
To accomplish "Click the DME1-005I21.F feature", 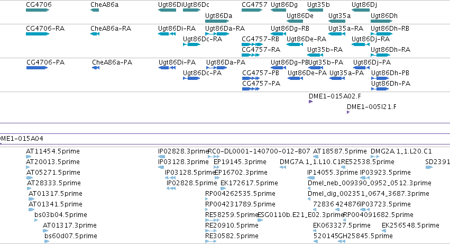I will [x=348, y=112].
